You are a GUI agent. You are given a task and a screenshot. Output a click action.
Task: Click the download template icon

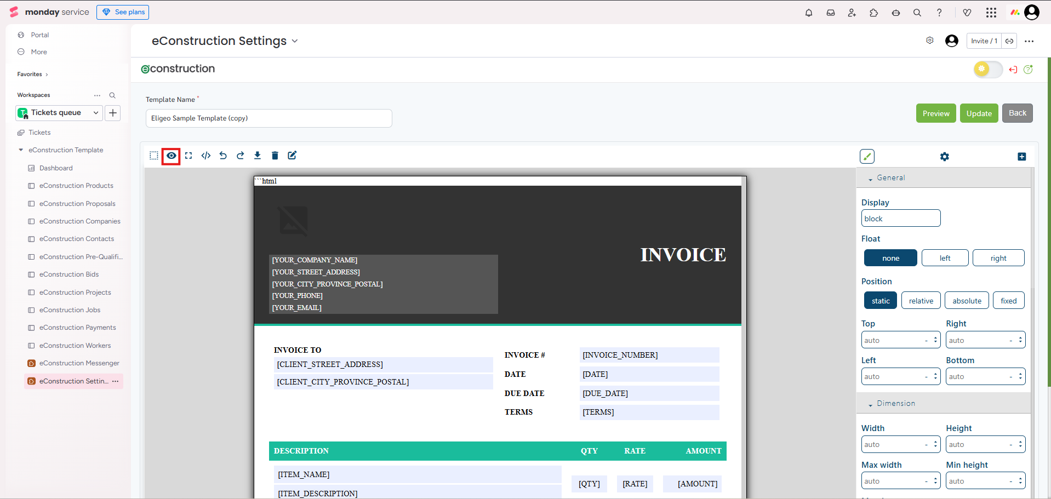[x=258, y=156]
